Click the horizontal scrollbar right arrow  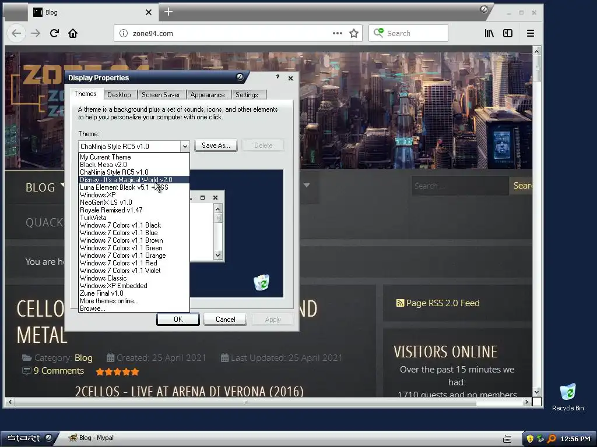[x=527, y=402]
